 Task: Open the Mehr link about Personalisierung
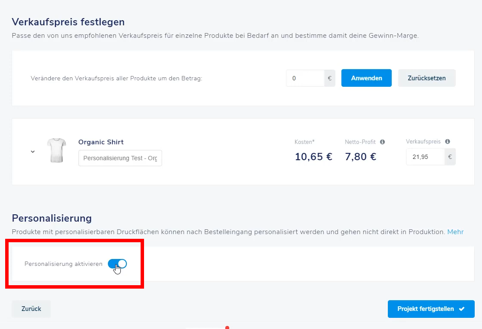[455, 232]
